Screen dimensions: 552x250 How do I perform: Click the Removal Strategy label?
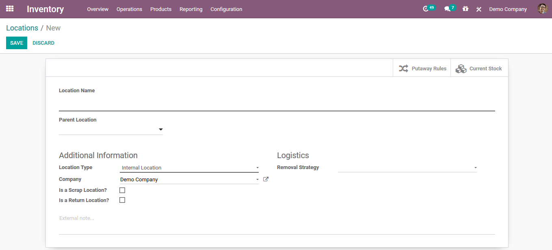click(298, 167)
